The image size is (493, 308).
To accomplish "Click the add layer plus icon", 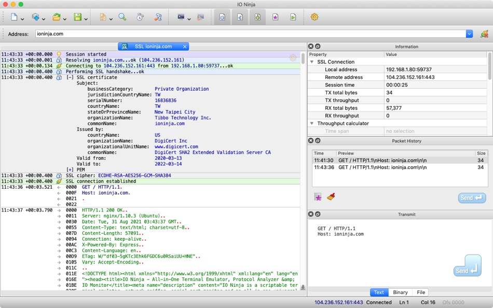I will pyautogui.click(x=35, y=17).
